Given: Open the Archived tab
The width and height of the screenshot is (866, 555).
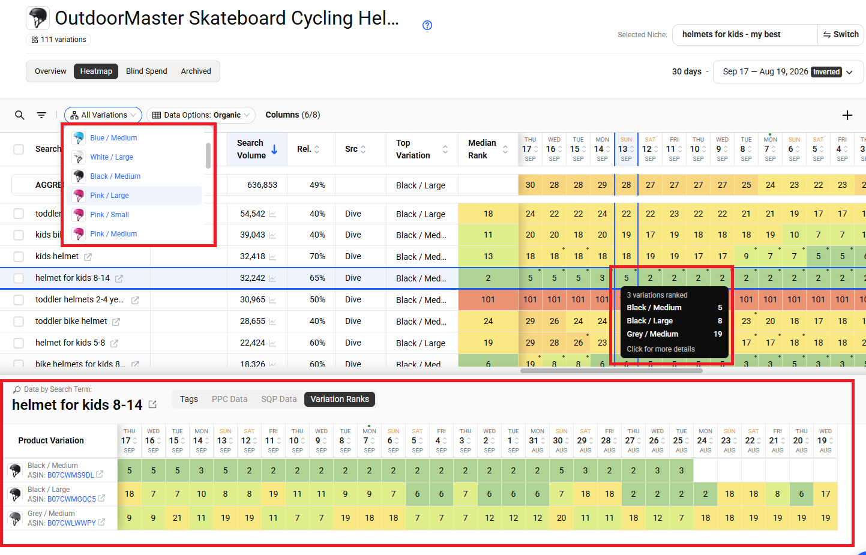Looking at the screenshot, I should tap(196, 71).
